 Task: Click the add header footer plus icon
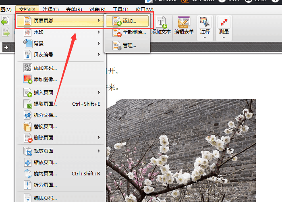click(117, 21)
